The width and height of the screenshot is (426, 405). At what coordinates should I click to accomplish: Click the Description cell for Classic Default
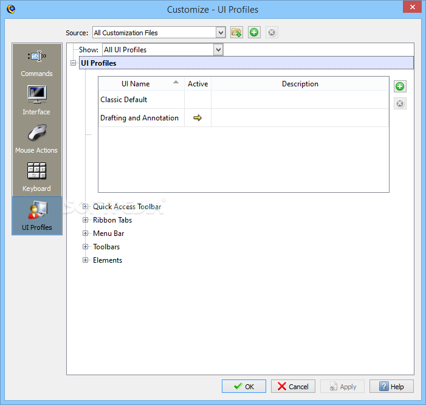click(300, 100)
